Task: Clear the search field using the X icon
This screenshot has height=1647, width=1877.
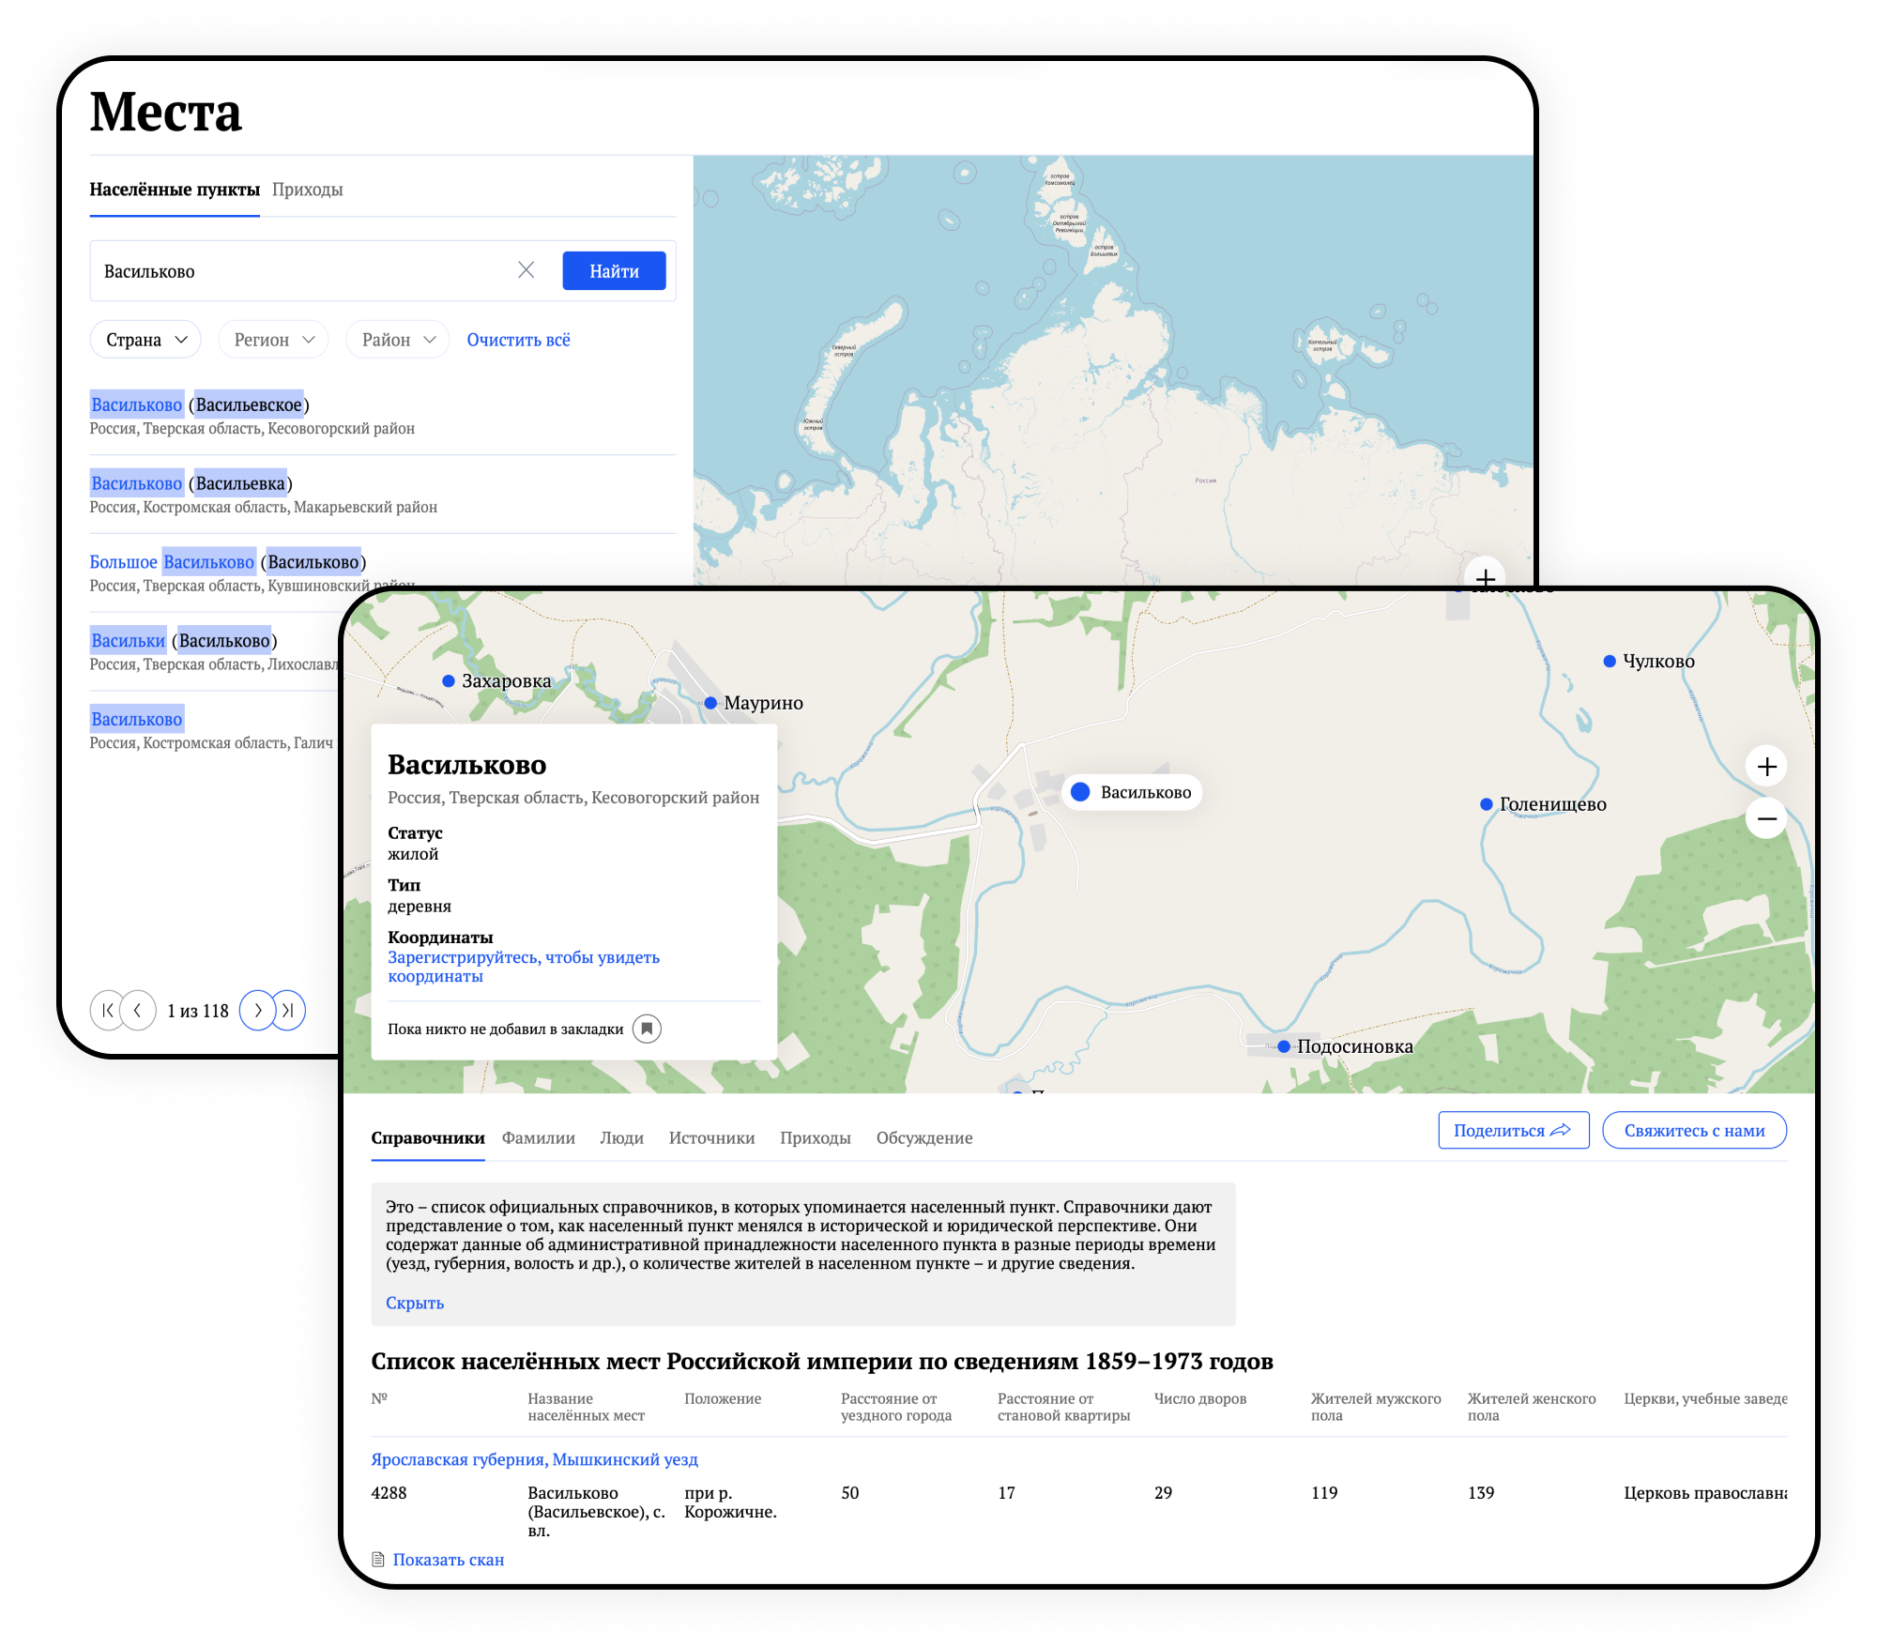Action: [x=526, y=270]
